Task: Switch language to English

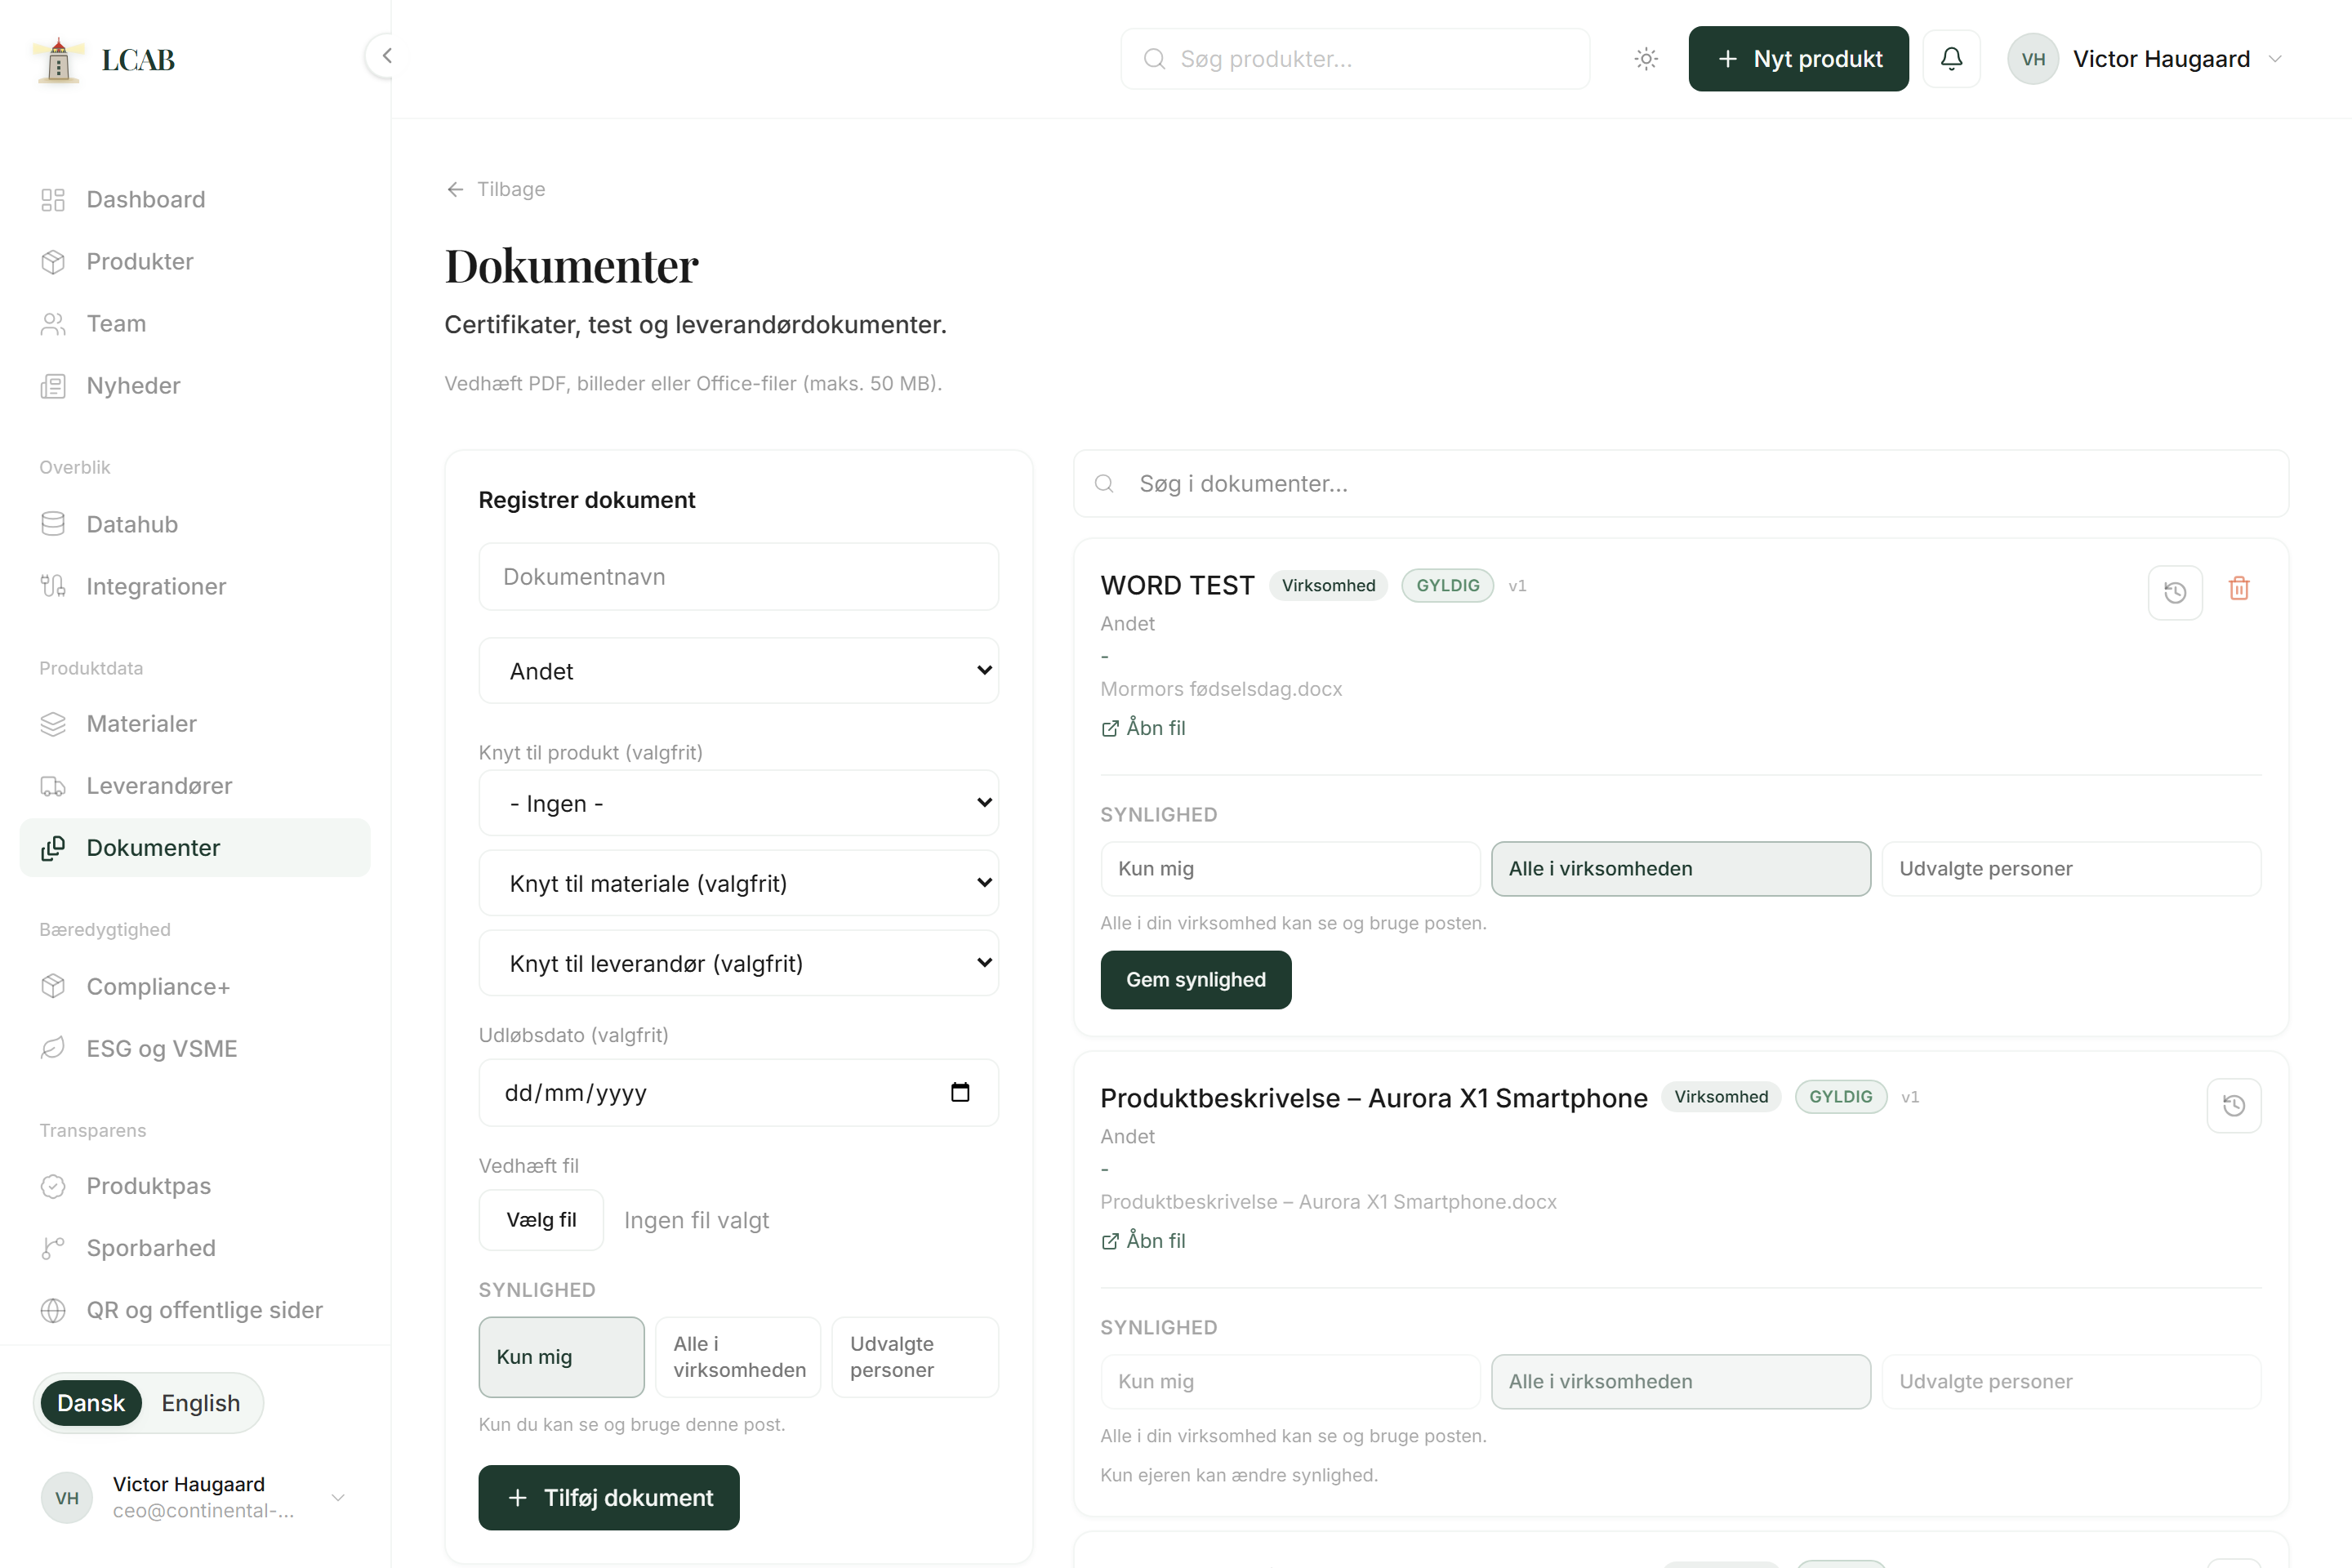Action: (201, 1402)
